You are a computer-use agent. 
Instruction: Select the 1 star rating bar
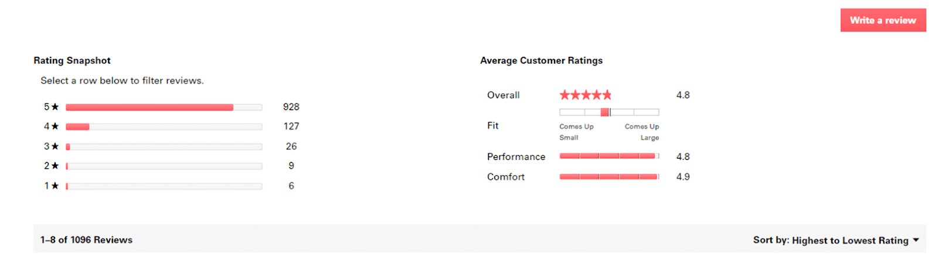(164, 186)
